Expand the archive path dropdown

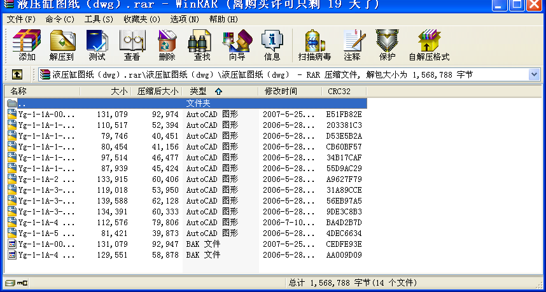pyautogui.click(x=534, y=74)
